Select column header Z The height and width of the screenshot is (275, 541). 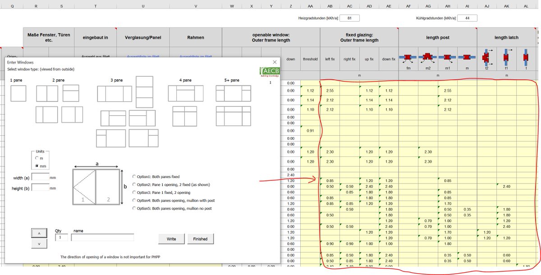tap(291, 5)
